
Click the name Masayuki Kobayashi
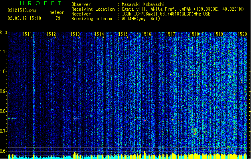pos(143,4)
